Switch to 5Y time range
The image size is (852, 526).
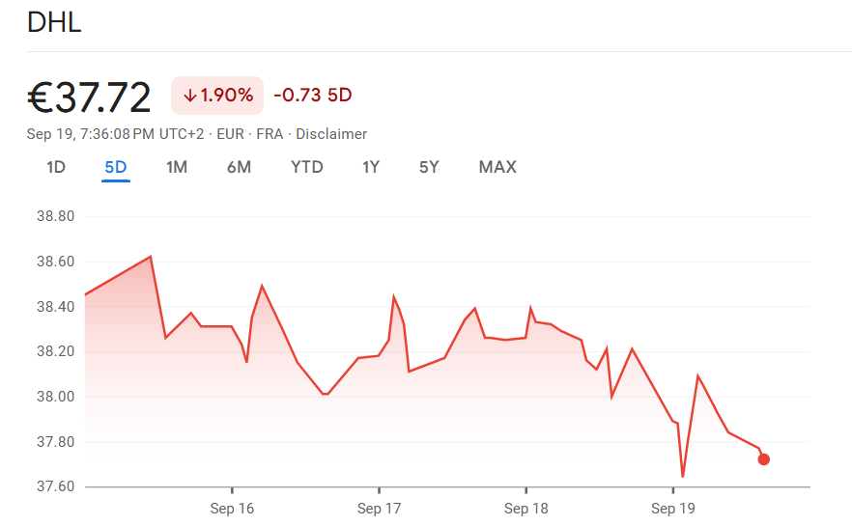(429, 167)
